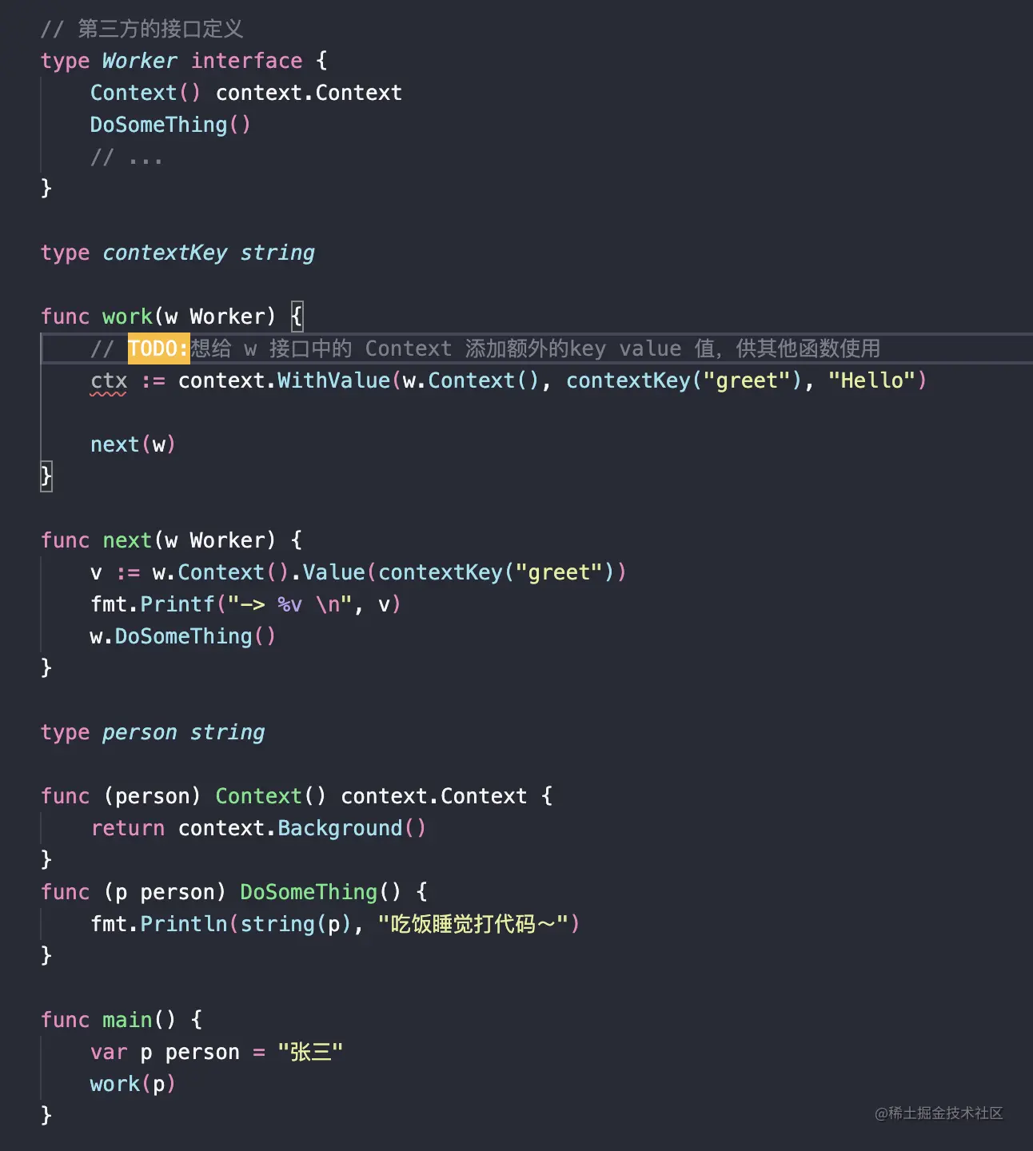Click the work(p) call in main
Screen dimensions: 1033x1151
coord(132,1084)
